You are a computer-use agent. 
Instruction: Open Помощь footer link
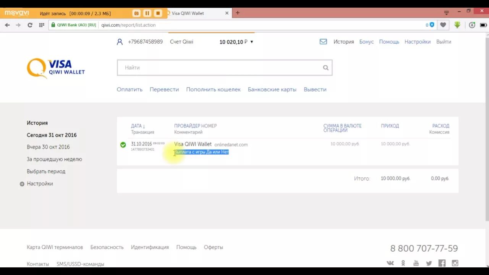tap(186, 247)
